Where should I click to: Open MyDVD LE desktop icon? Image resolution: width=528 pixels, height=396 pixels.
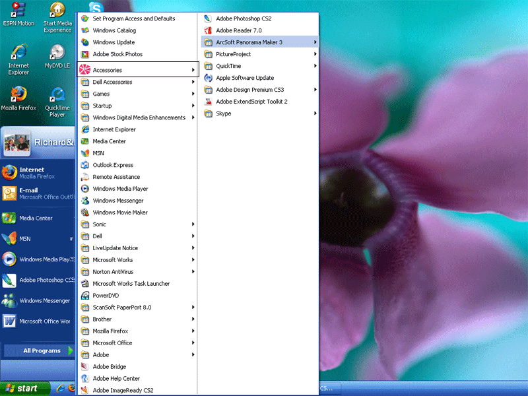tap(57, 56)
